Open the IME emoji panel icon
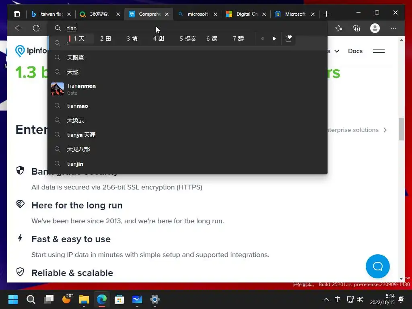 point(288,39)
